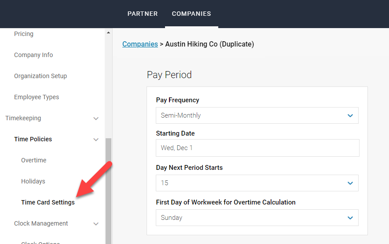The height and width of the screenshot is (244, 389).
Task: Select Employee Types in sidebar
Action: (37, 97)
